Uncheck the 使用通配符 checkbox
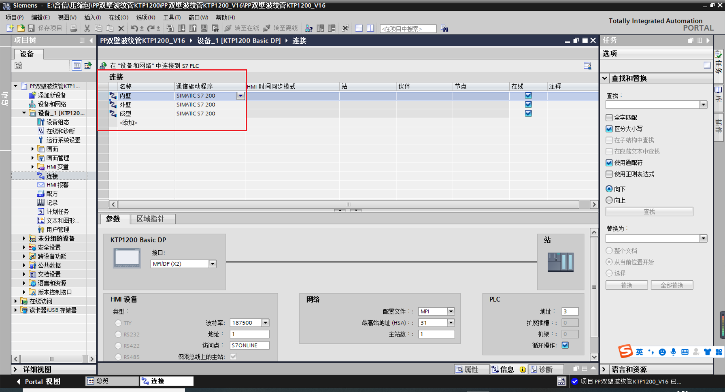 [x=609, y=163]
